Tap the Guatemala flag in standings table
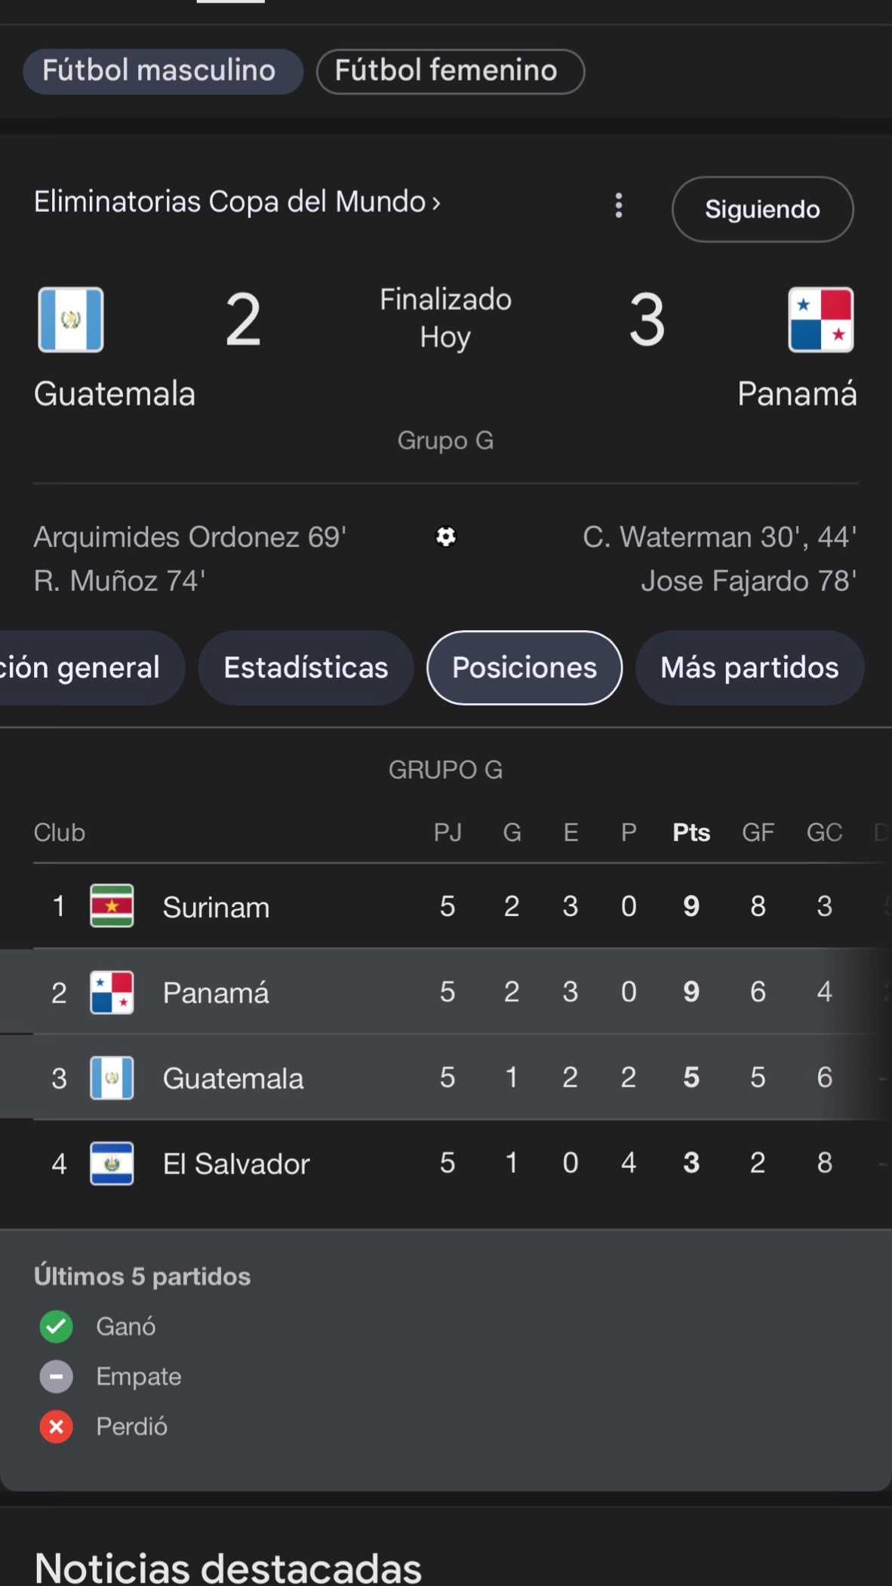892x1586 pixels. pyautogui.click(x=112, y=1077)
